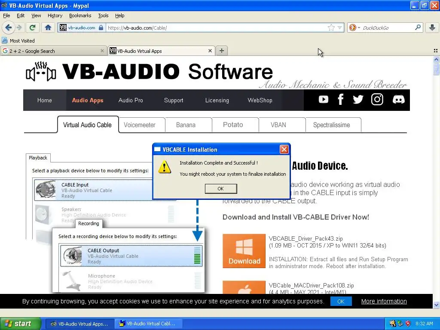Open a new tab with plus button

click(x=222, y=51)
